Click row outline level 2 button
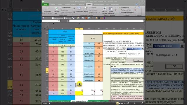The image size is (187, 105). click(44, 29)
